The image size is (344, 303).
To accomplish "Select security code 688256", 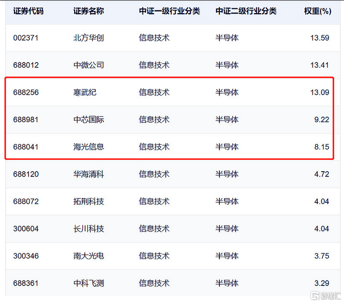I will point(26,92).
